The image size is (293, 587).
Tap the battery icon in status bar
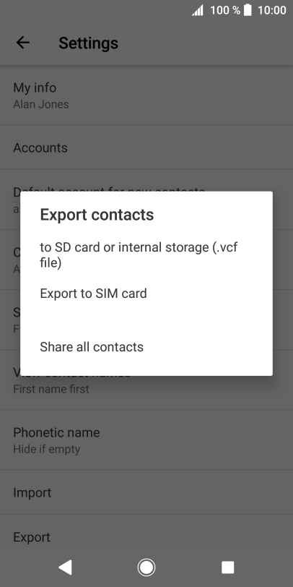click(x=248, y=10)
